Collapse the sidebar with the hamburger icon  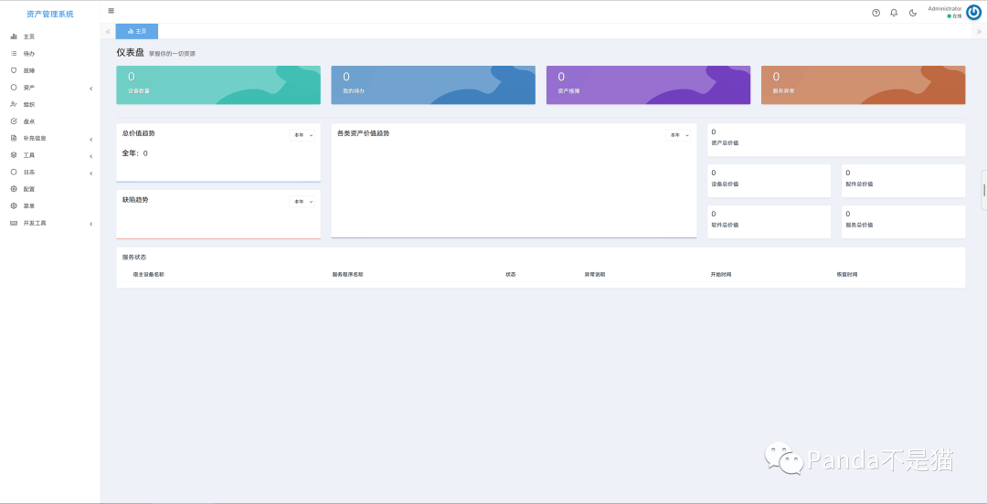111,11
